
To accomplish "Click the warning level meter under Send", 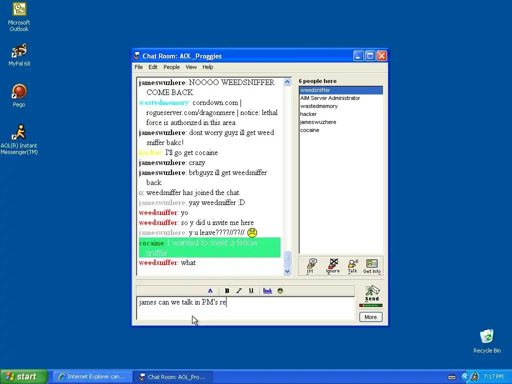I will pos(371,305).
